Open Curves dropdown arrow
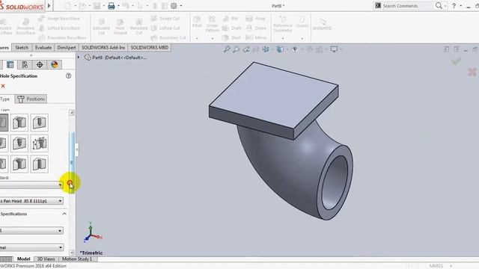The image size is (479, 269). [x=302, y=38]
